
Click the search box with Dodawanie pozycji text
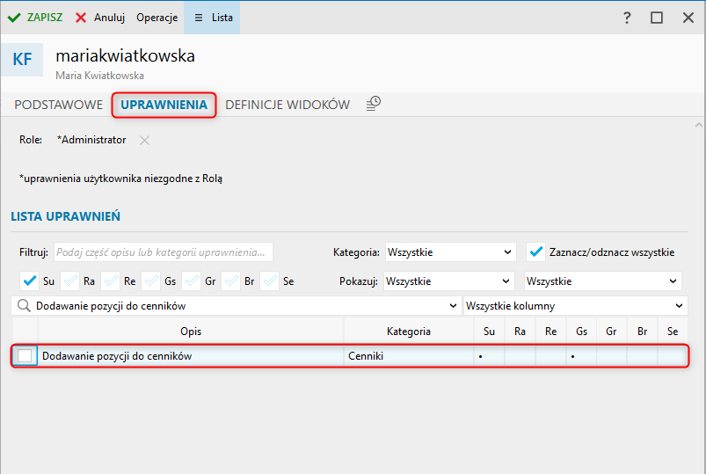[237, 306]
